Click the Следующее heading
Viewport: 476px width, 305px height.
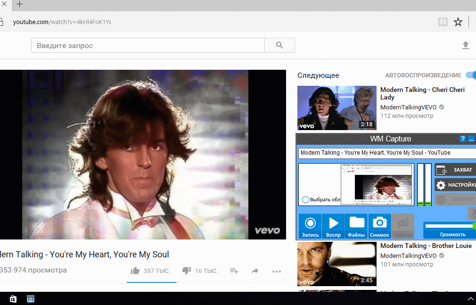[x=318, y=75]
